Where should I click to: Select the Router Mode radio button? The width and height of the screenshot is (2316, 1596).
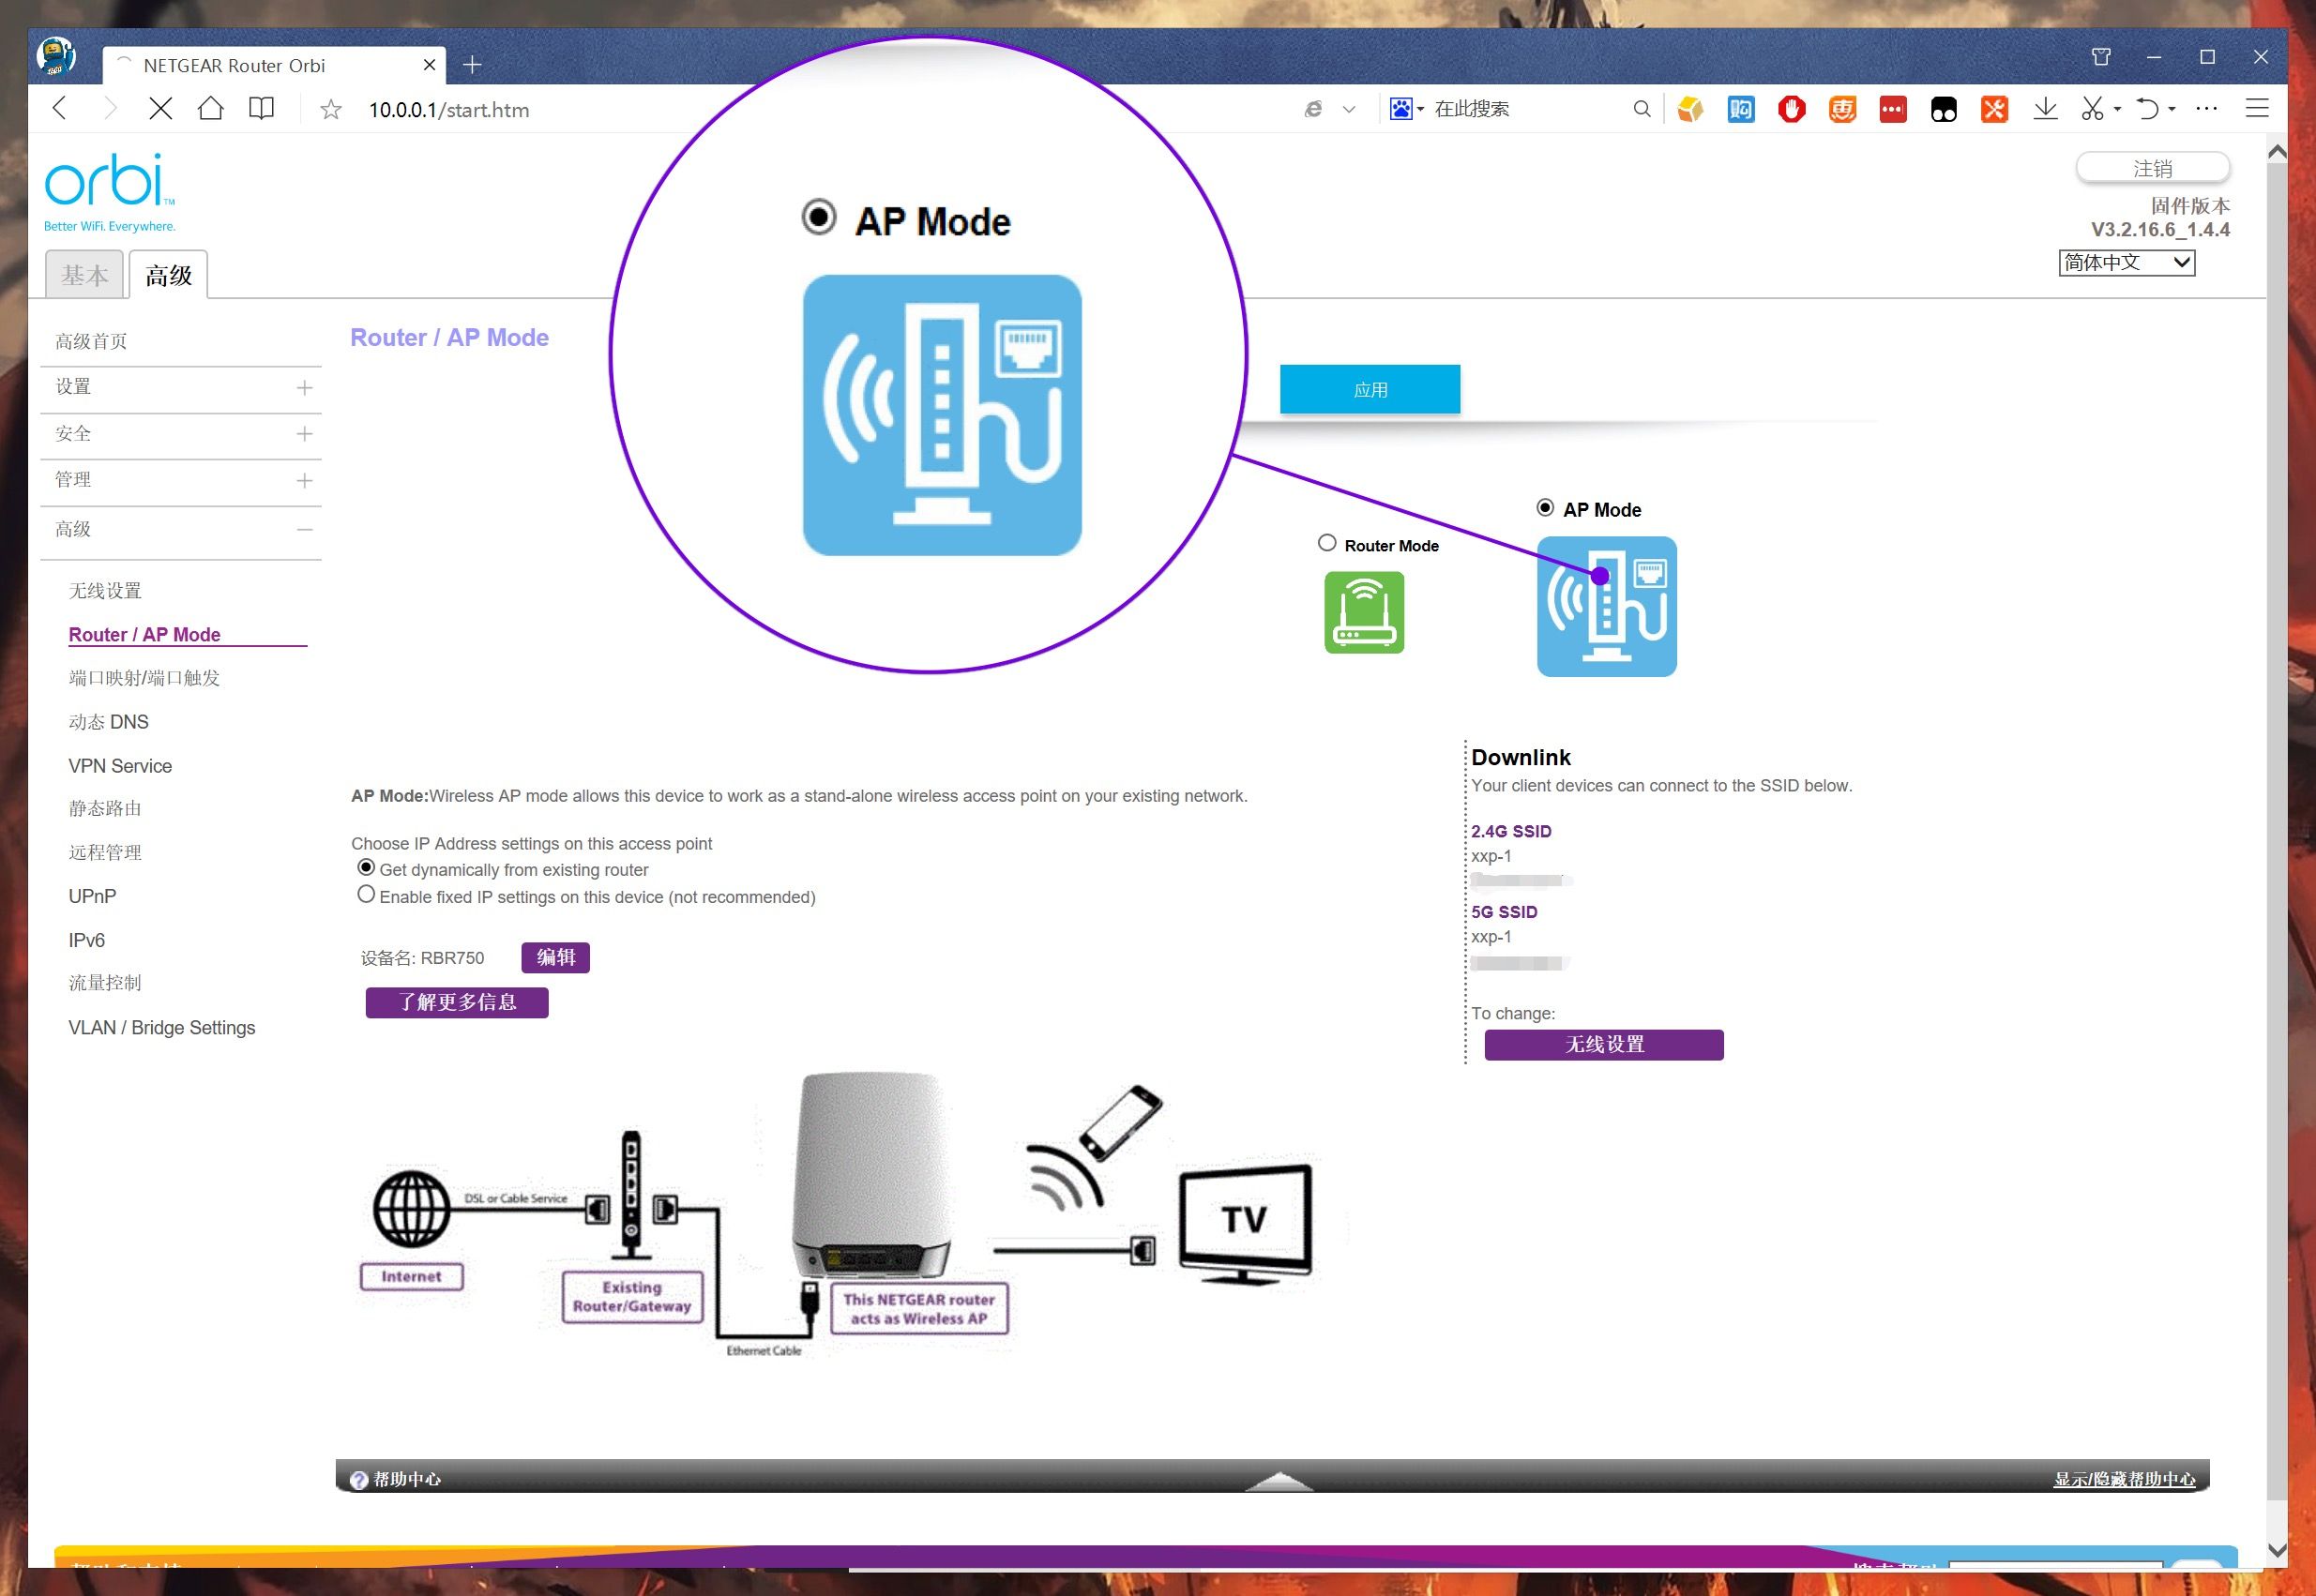1326,543
